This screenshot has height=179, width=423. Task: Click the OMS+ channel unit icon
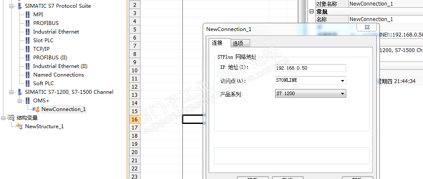[x=28, y=101]
